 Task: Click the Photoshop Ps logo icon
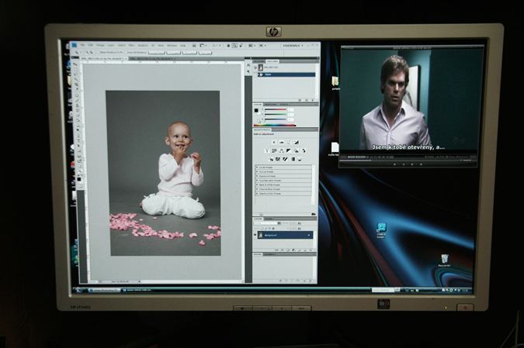73,46
